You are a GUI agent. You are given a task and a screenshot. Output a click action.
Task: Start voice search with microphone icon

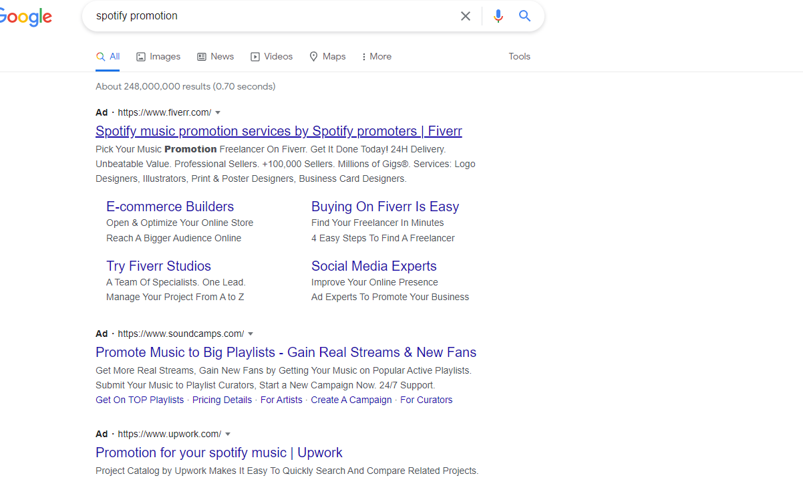tap(498, 16)
